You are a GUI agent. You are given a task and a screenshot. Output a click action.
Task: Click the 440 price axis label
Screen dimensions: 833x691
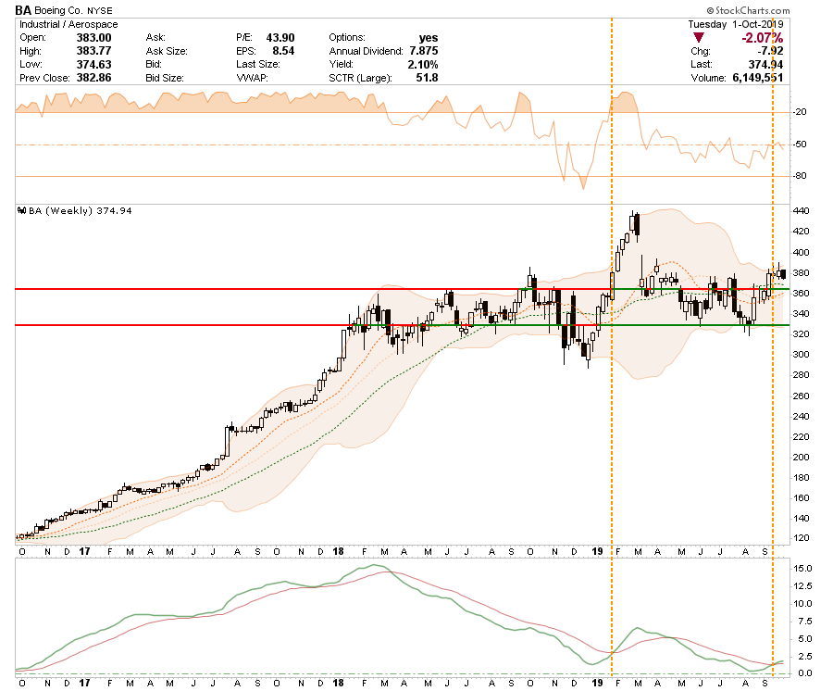click(x=802, y=211)
